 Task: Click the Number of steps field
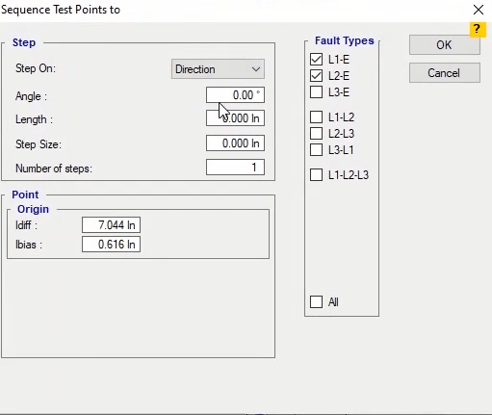pyautogui.click(x=235, y=168)
